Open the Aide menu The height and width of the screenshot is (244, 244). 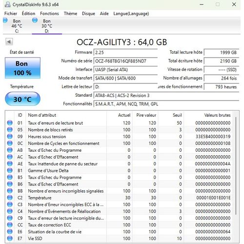point(104,14)
